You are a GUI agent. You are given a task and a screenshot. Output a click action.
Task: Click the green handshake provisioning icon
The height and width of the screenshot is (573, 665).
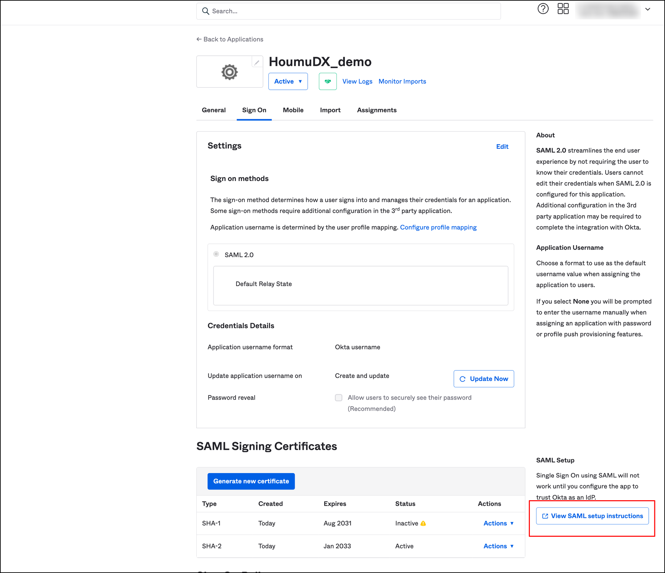click(328, 81)
